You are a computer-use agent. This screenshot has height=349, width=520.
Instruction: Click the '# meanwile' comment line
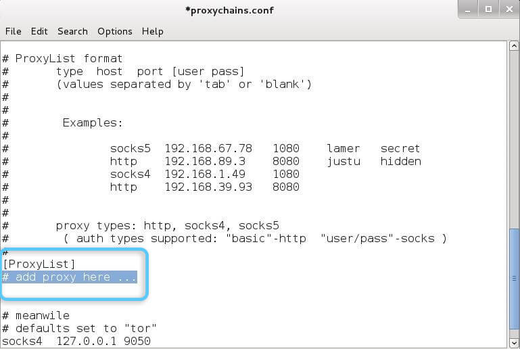coord(36,315)
